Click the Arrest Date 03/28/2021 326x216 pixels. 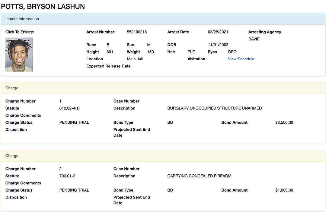click(218, 32)
